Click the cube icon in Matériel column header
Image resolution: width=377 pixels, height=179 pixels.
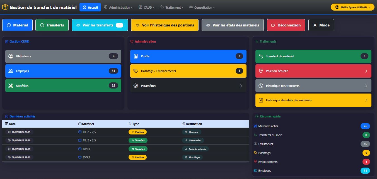point(80,124)
